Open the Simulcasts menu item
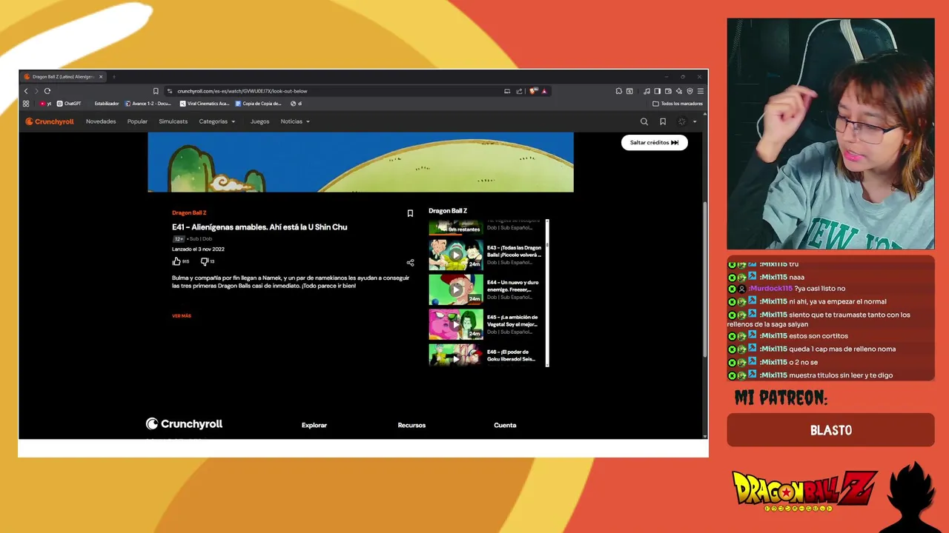The width and height of the screenshot is (949, 533). [173, 121]
